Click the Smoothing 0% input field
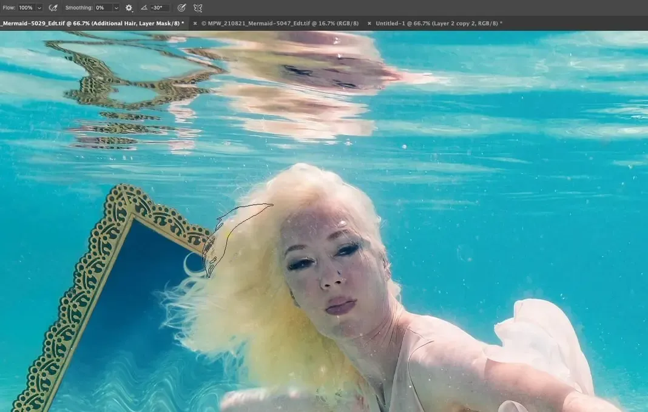This screenshot has height=412, width=648. tap(102, 8)
